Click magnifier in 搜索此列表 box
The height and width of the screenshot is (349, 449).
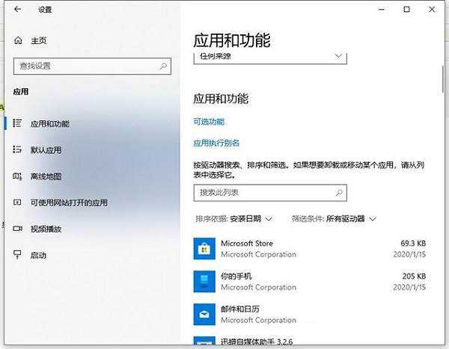[339, 193]
